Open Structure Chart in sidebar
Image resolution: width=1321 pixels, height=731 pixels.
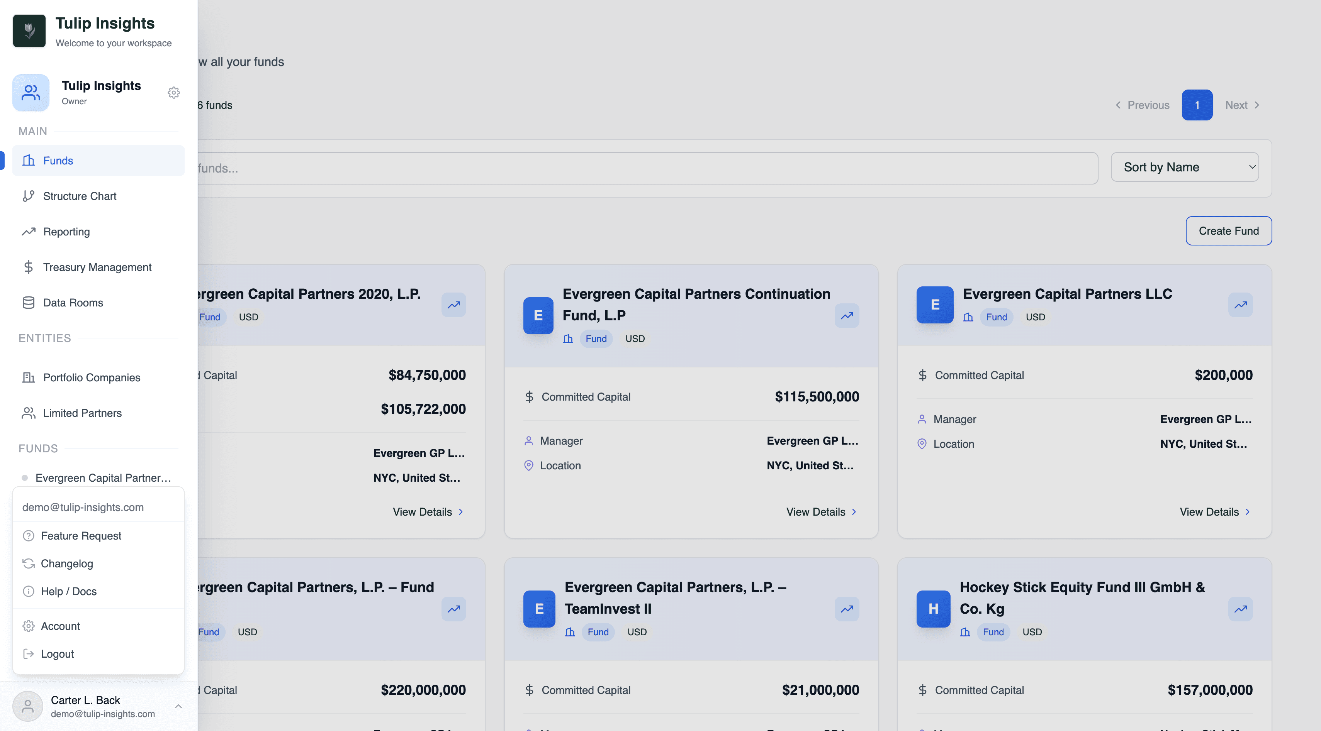(x=80, y=196)
